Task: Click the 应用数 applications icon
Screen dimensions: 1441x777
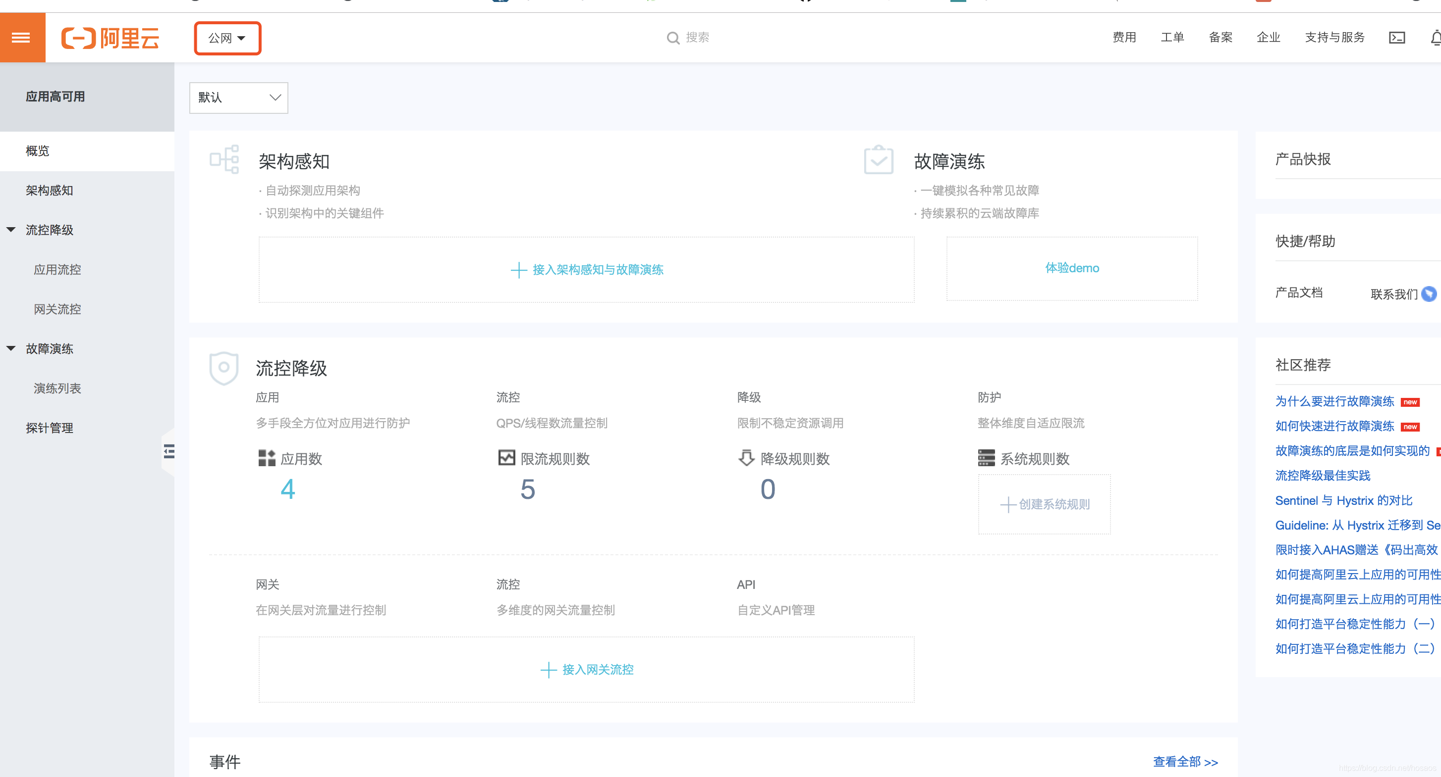Action: [266, 458]
